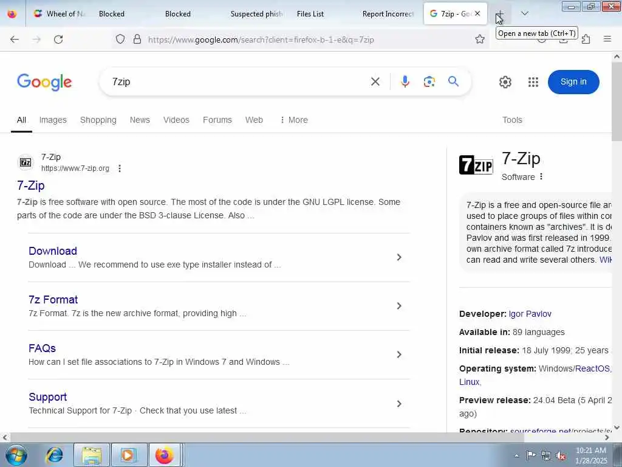Viewport: 622px width, 467px height.
Task: Click the 7-Zip site favicon in result
Action: [x=26, y=162]
